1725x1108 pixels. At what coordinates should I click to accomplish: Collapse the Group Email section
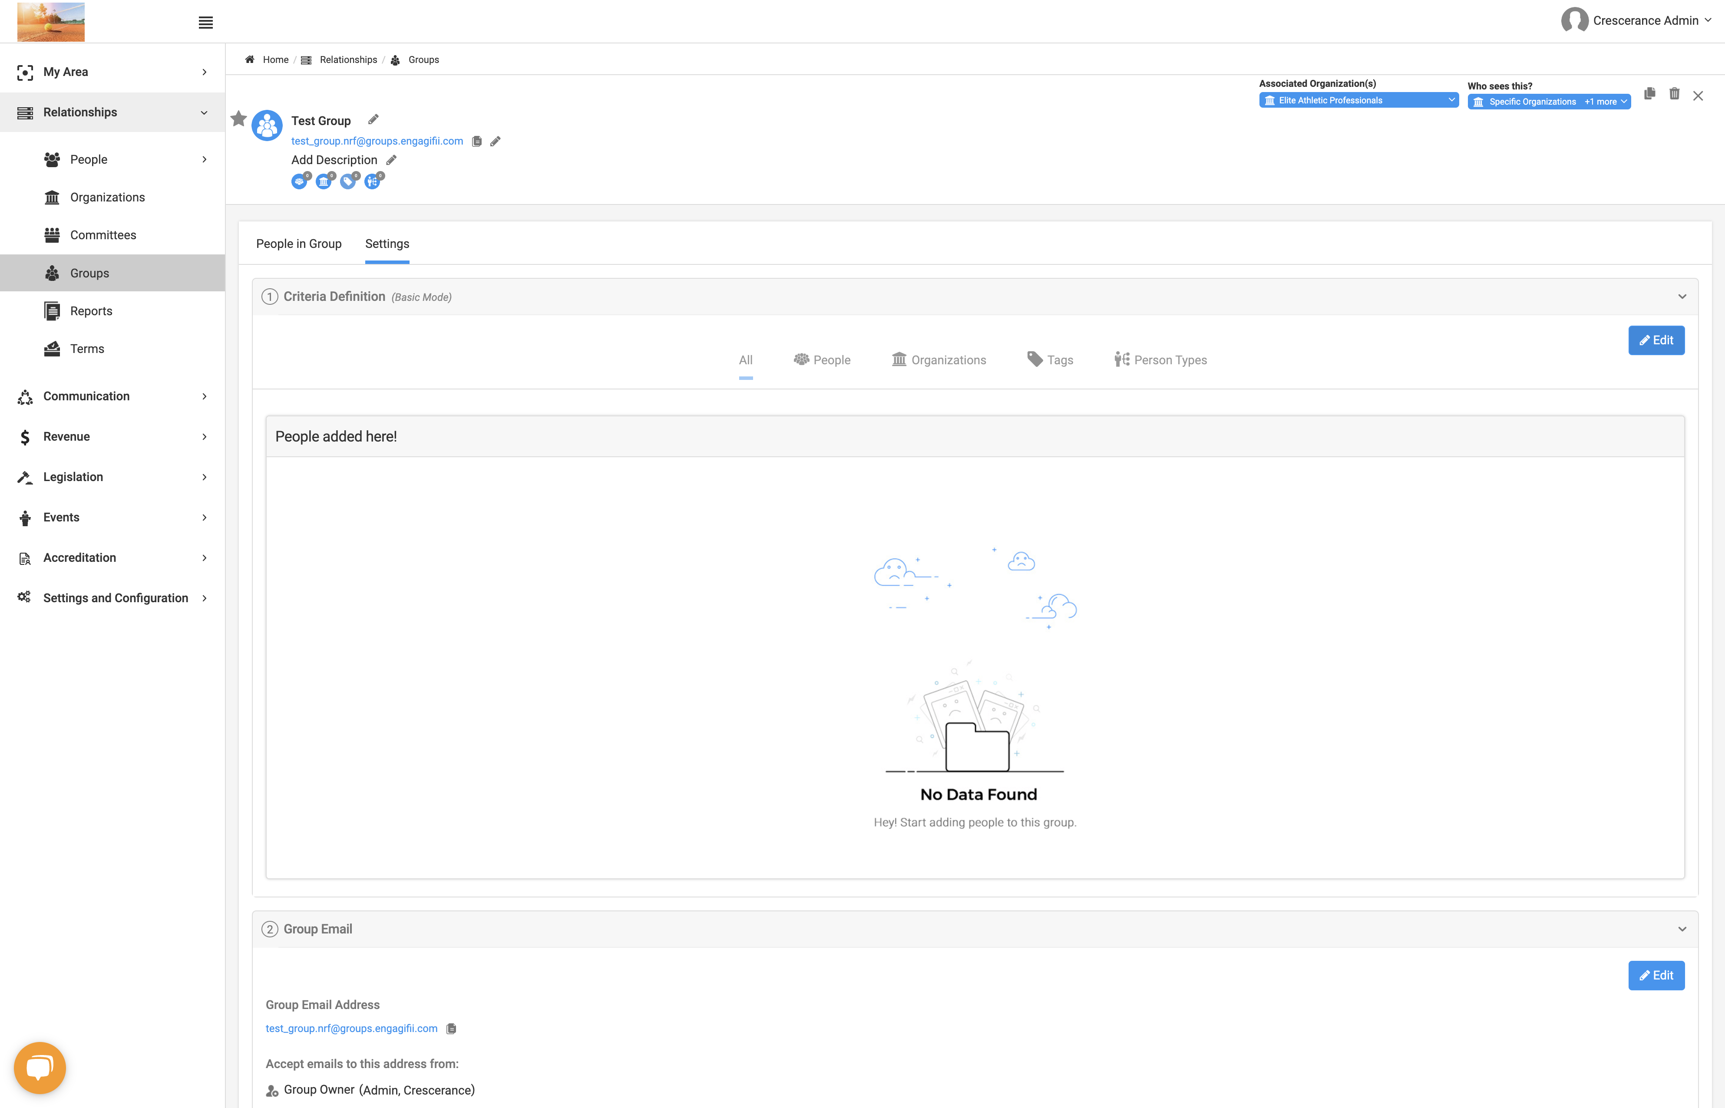coord(1682,929)
